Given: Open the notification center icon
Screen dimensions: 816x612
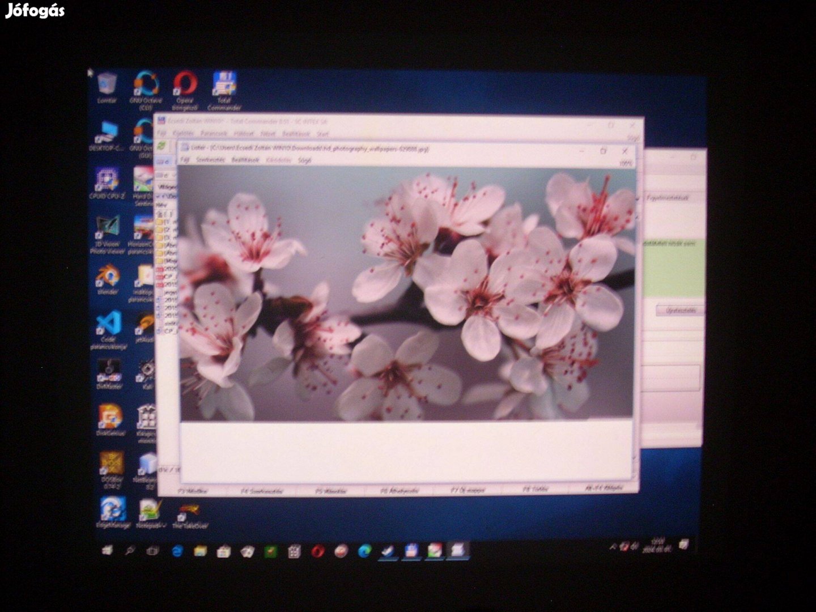Looking at the screenshot, I should click(684, 545).
